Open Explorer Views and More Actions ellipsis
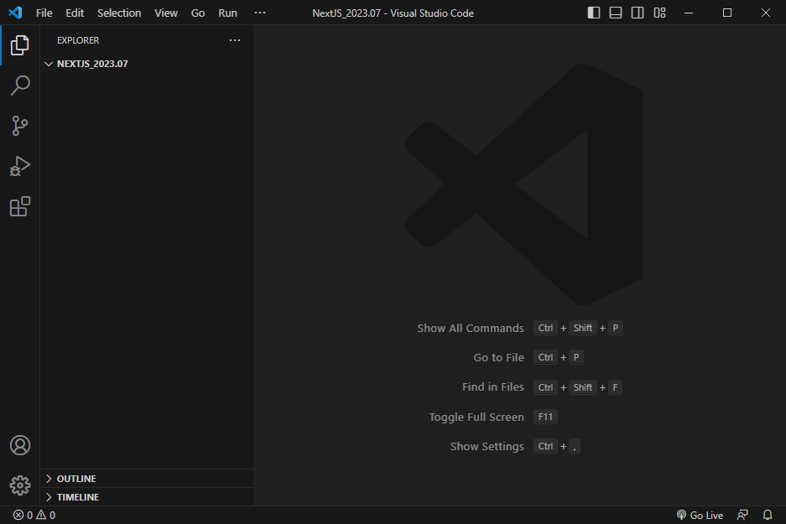Image resolution: width=786 pixels, height=524 pixels. (235, 40)
